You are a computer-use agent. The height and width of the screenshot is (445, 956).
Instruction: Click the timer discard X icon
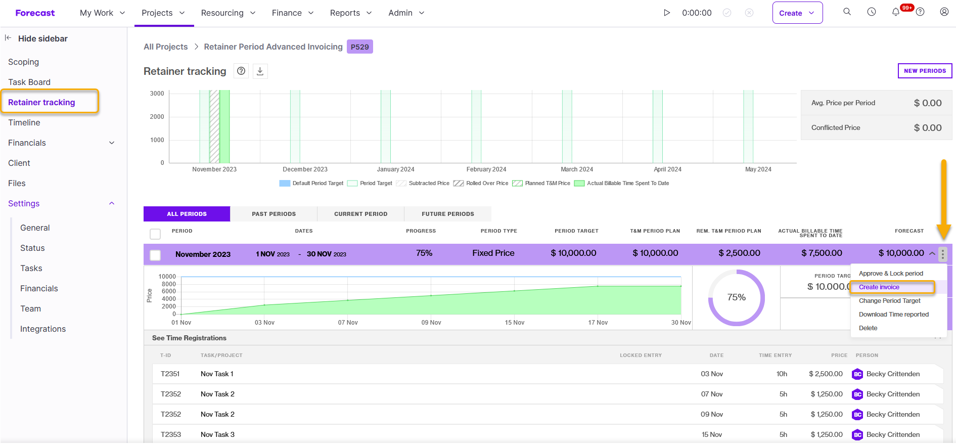[x=749, y=13]
